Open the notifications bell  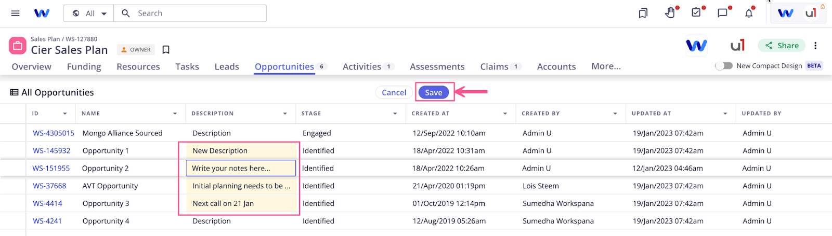(x=749, y=13)
